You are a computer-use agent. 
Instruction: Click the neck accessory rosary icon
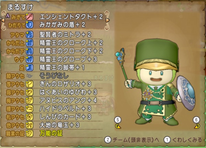(30, 84)
